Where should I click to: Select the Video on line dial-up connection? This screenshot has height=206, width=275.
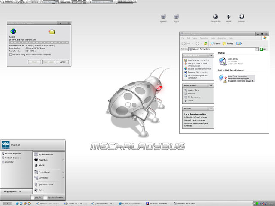coord(223,61)
